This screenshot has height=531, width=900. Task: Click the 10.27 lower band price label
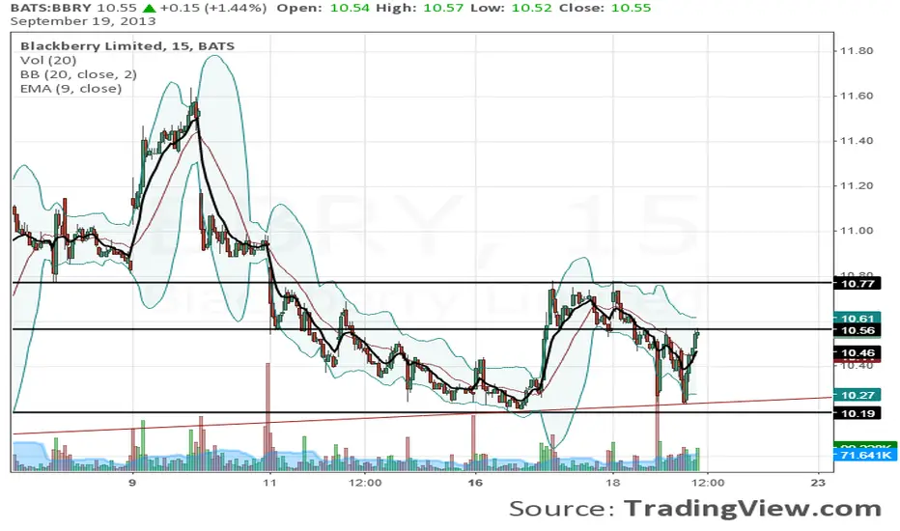tap(858, 395)
